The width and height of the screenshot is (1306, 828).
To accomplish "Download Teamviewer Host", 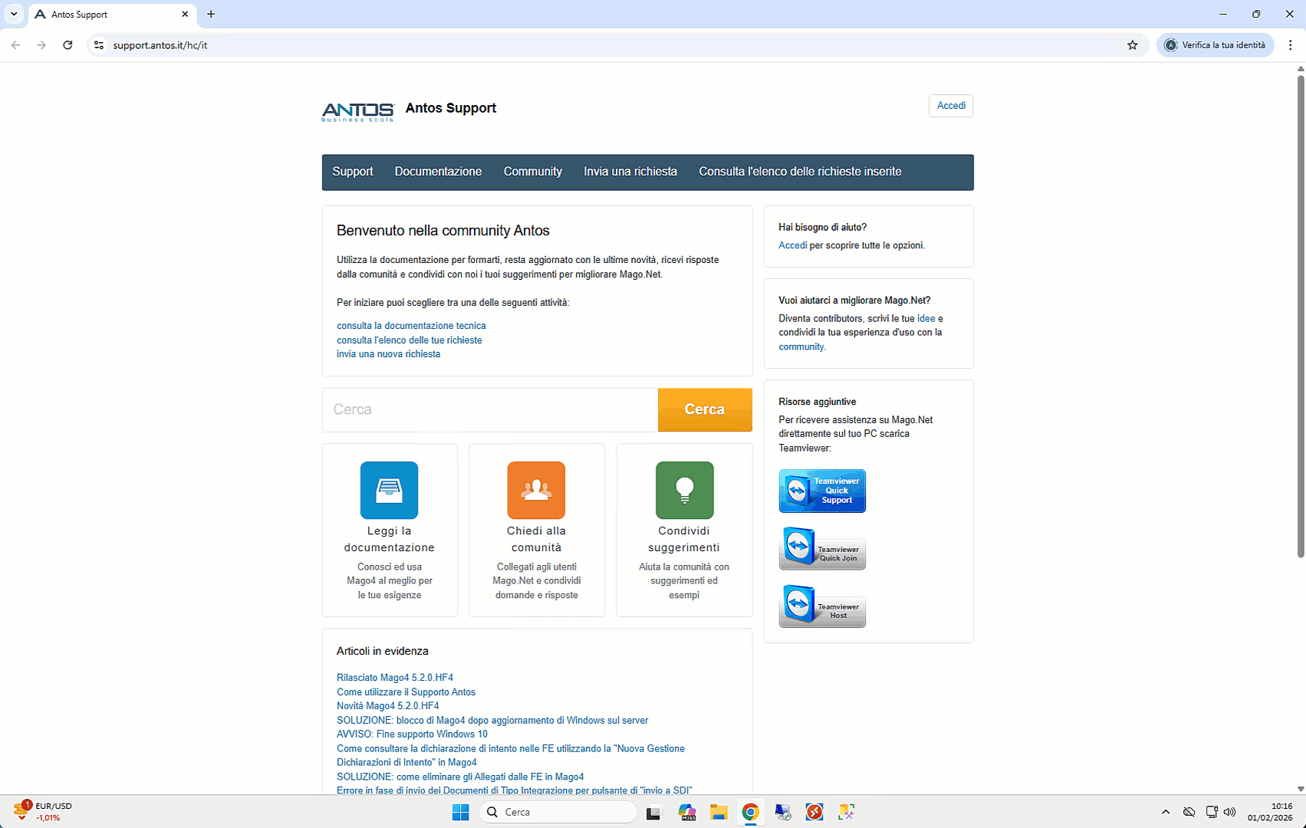I will coord(822,606).
